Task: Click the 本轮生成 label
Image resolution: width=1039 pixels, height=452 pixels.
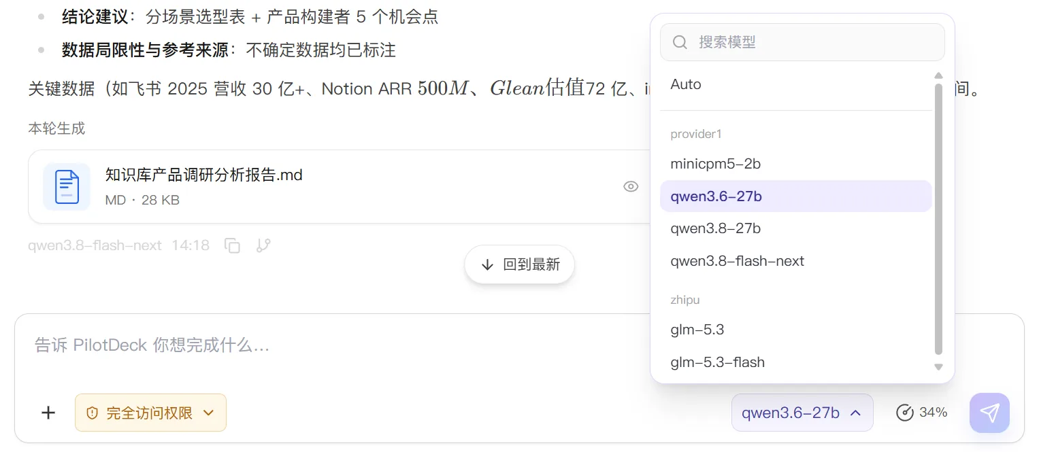Action: (x=56, y=128)
